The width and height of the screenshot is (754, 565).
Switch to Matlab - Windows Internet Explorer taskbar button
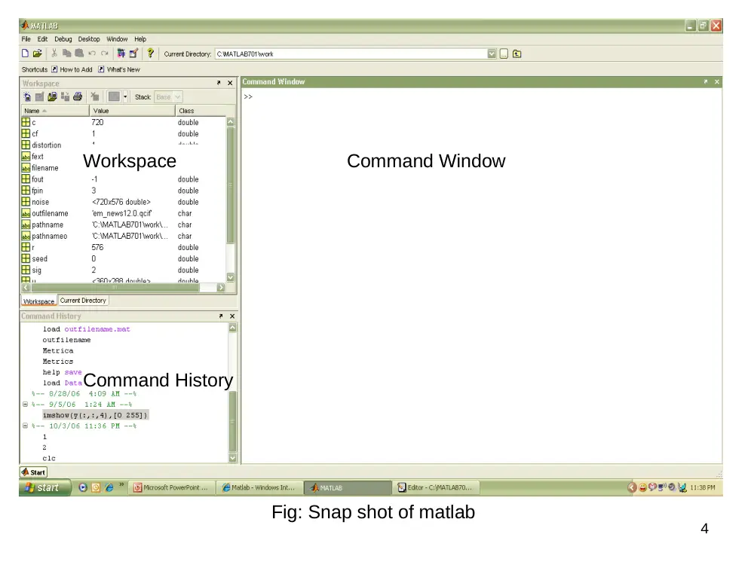coord(260,488)
